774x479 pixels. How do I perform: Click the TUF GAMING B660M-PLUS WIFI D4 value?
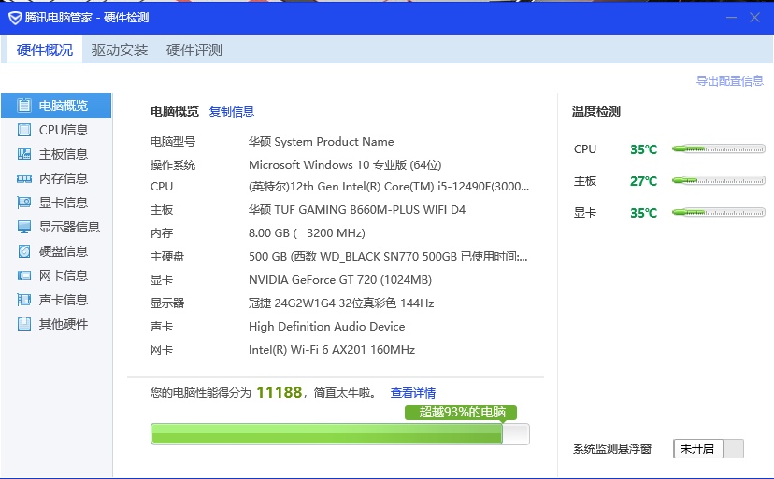pyautogui.click(x=357, y=210)
